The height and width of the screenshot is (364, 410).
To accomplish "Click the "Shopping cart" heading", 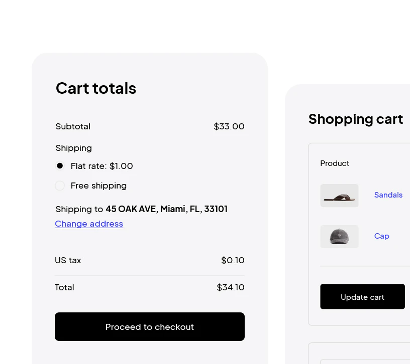I will [x=355, y=119].
